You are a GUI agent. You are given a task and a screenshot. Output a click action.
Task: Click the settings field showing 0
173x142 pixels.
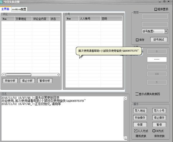tap(157, 52)
